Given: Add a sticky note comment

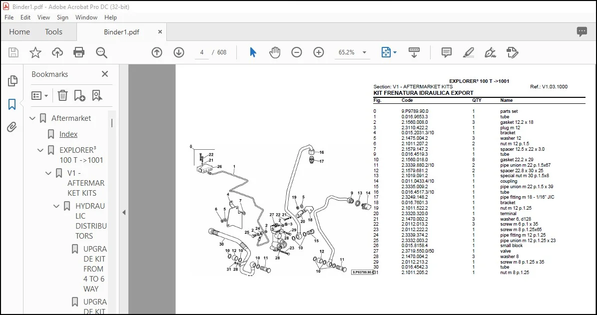Looking at the screenshot, I should [447, 52].
